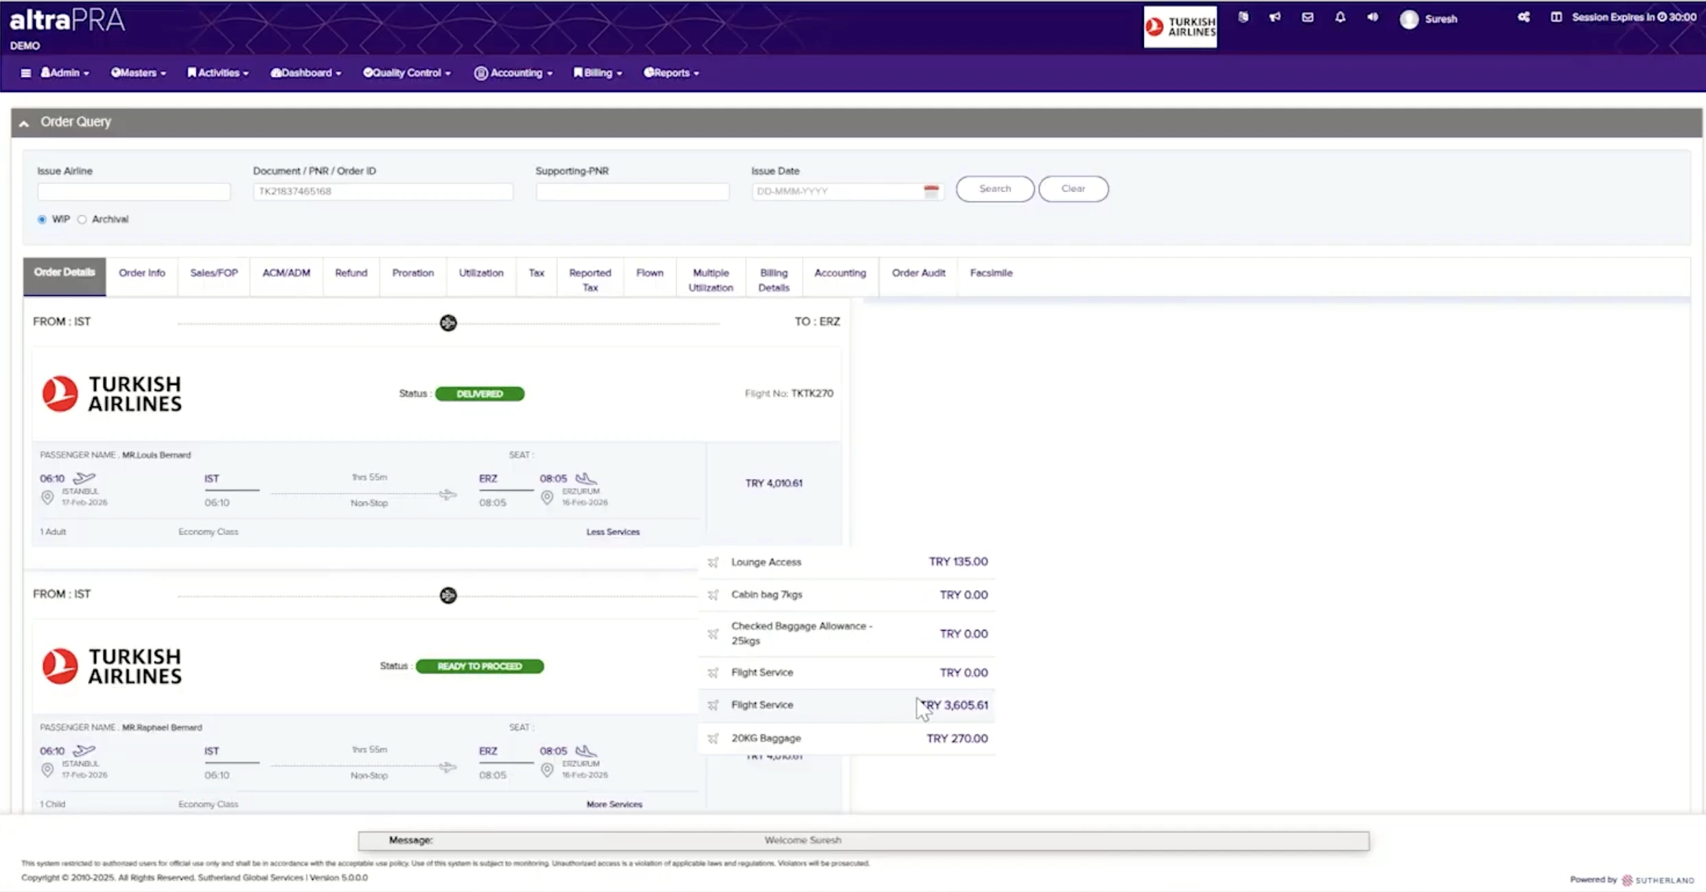Click the More Services link
Viewport: 1706px width, 892px height.
[x=614, y=804]
